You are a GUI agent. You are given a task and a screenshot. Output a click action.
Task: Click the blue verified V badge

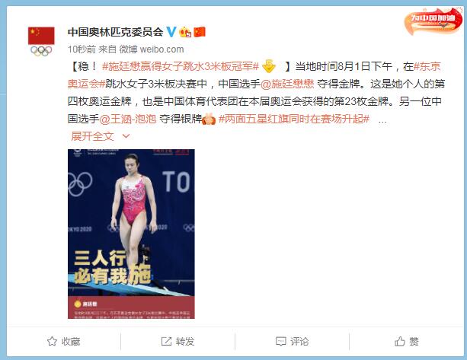pyautogui.click(x=171, y=32)
